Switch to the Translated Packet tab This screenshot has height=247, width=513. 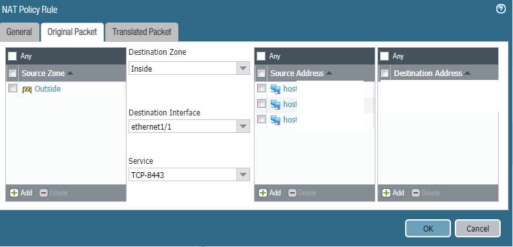(141, 32)
